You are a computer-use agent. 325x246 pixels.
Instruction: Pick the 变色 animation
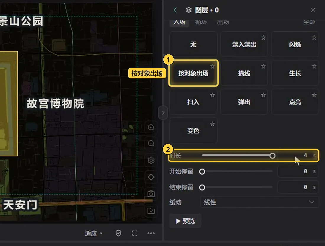194,130
